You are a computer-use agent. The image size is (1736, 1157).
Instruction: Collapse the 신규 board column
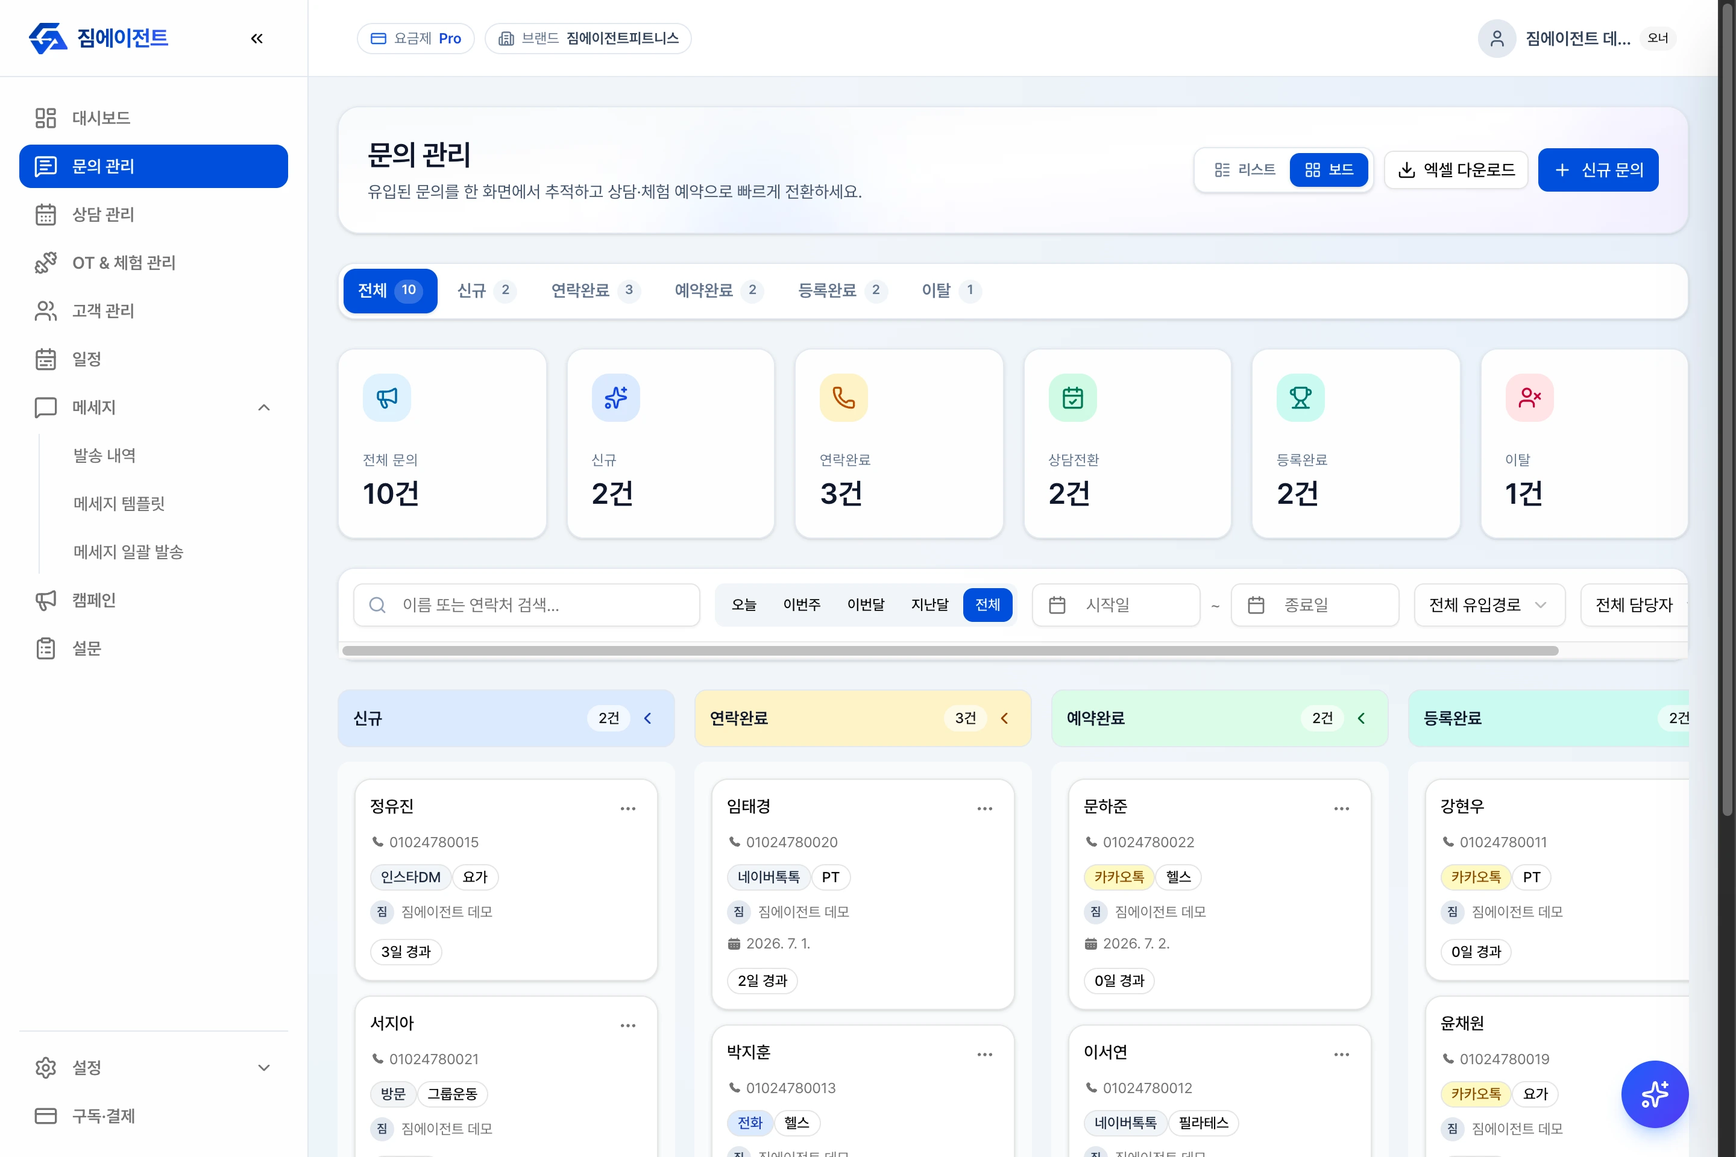648,719
